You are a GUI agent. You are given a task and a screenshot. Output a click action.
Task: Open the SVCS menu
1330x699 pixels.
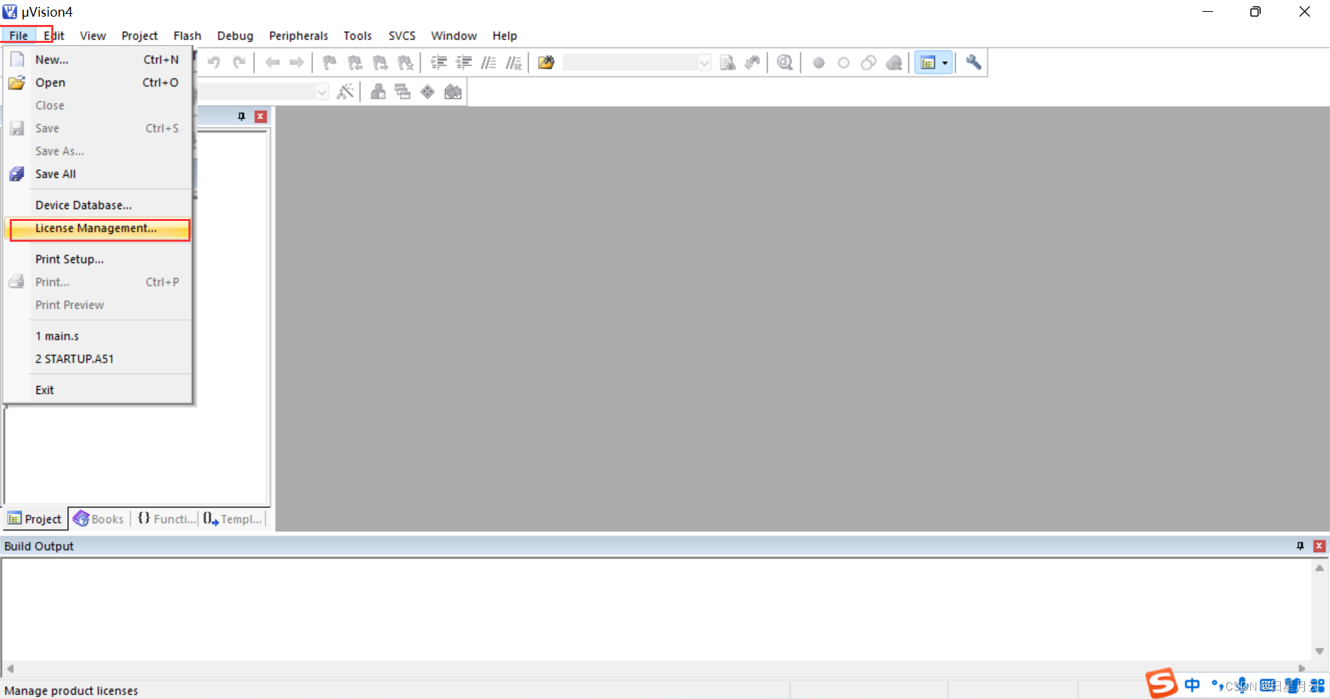(x=402, y=36)
